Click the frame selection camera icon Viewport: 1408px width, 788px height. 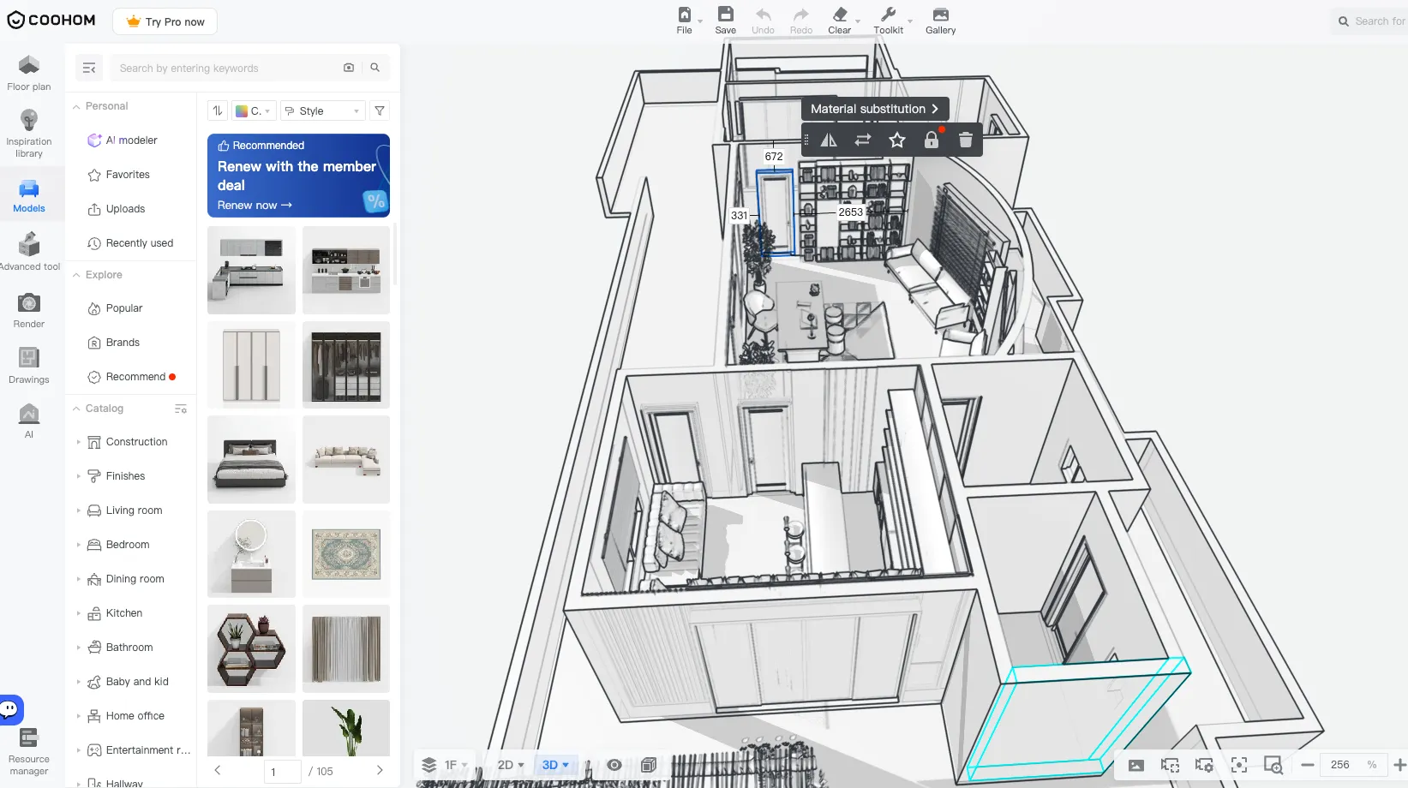click(x=1171, y=765)
